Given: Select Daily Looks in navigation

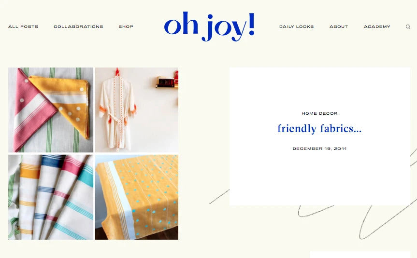Looking at the screenshot, I should pyautogui.click(x=297, y=27).
